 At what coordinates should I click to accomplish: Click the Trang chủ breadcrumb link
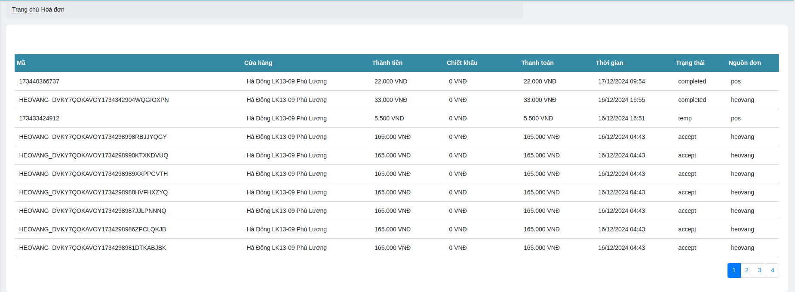[25, 9]
